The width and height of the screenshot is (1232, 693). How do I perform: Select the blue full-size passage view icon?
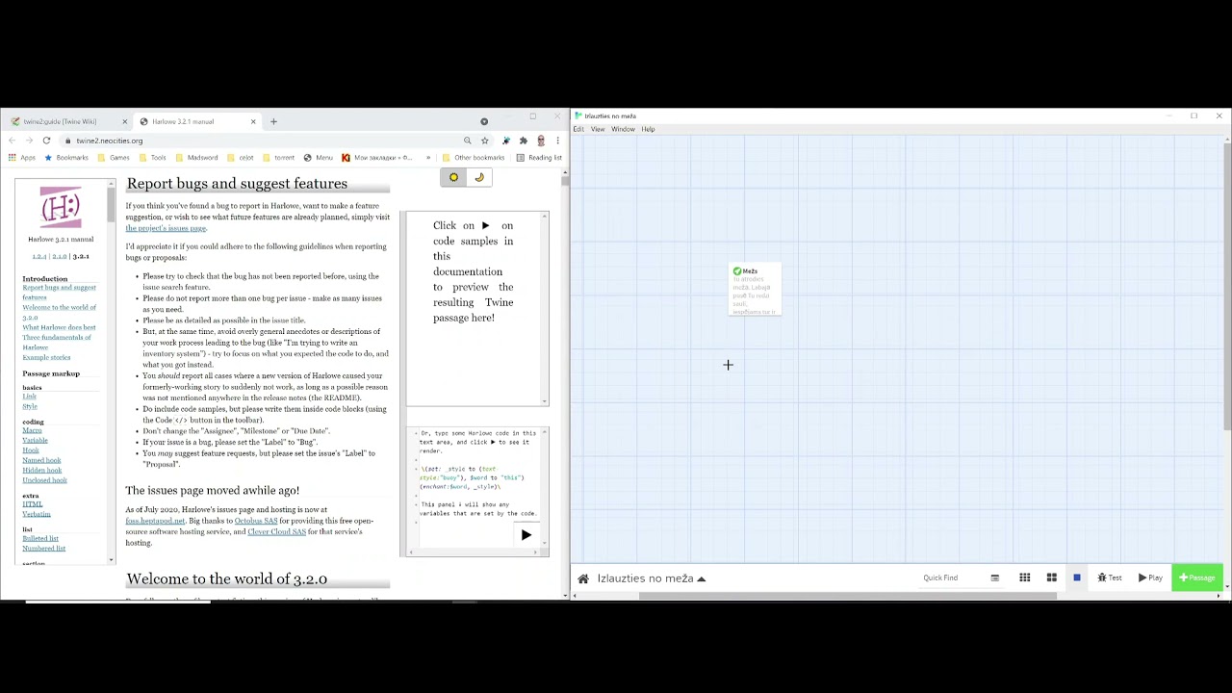1077,577
